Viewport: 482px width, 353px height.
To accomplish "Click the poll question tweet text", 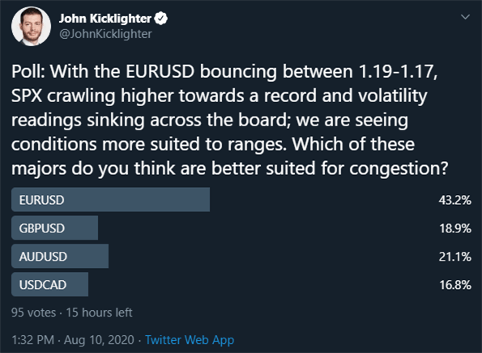I will 229,120.
